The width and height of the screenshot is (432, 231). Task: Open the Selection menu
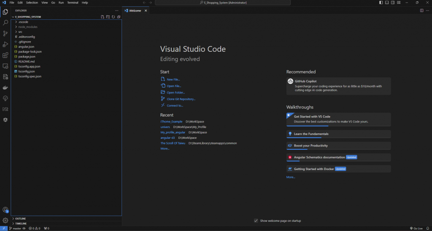tap(32, 3)
